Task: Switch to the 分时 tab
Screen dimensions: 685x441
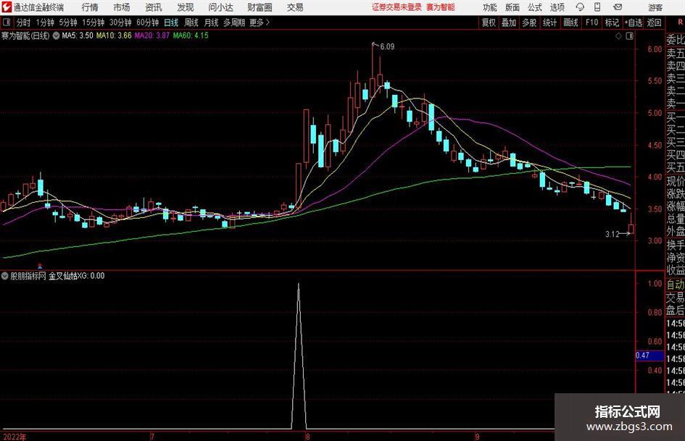Action: (24, 22)
